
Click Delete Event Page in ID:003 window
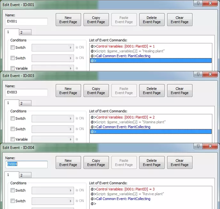pos(152,91)
